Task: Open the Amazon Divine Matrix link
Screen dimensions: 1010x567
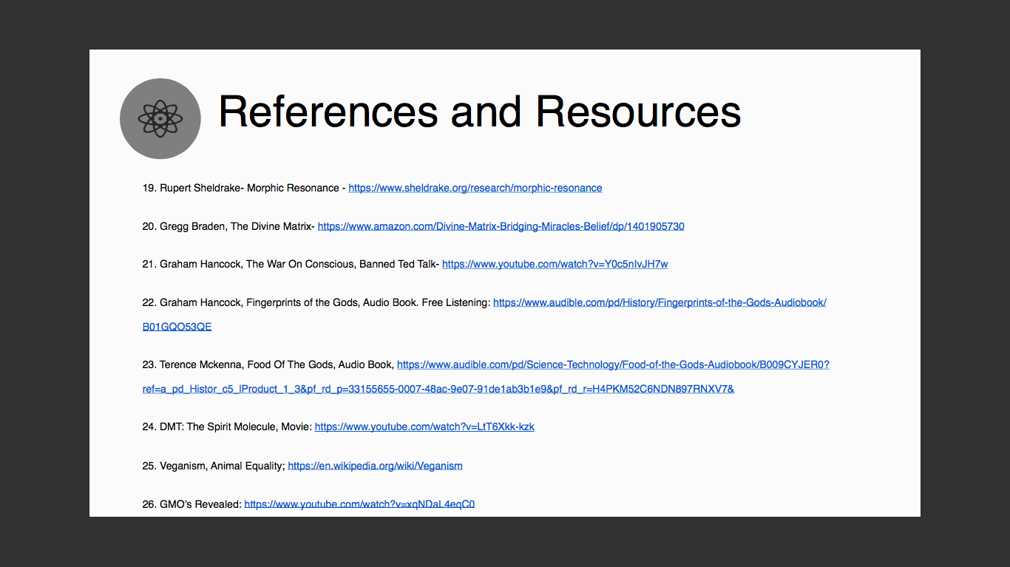Action: click(x=501, y=226)
